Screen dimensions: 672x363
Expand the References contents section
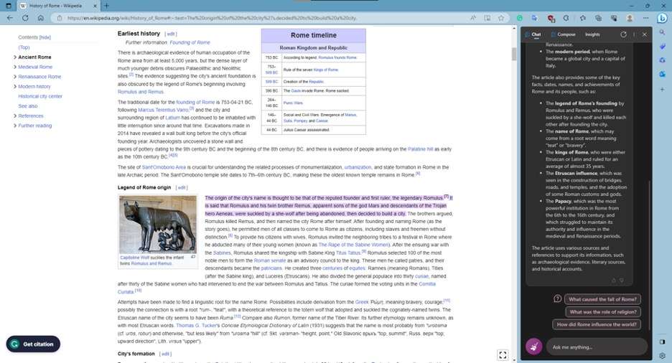click(15, 115)
